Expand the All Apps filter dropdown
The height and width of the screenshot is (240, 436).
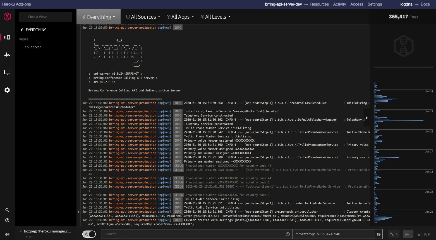tap(180, 17)
